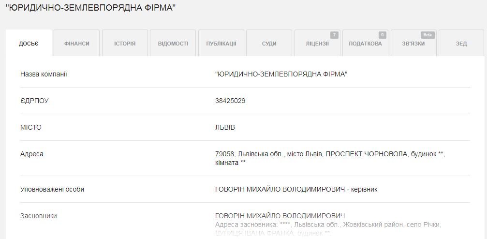The image size is (487, 239).
Task: Click the Beta badge on ЗВ'ЯЗКИ
Action: pyautogui.click(x=428, y=35)
